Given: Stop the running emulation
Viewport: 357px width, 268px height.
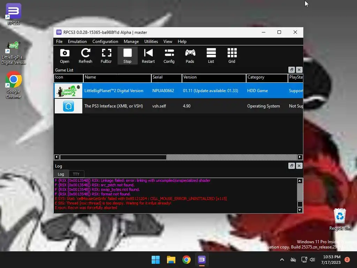Looking at the screenshot, I should pyautogui.click(x=127, y=55).
